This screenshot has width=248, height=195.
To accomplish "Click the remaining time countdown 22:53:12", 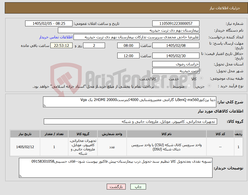I will click(x=61, y=46).
